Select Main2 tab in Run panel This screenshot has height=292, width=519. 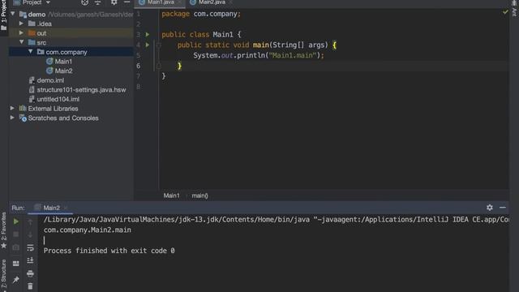tap(51, 208)
